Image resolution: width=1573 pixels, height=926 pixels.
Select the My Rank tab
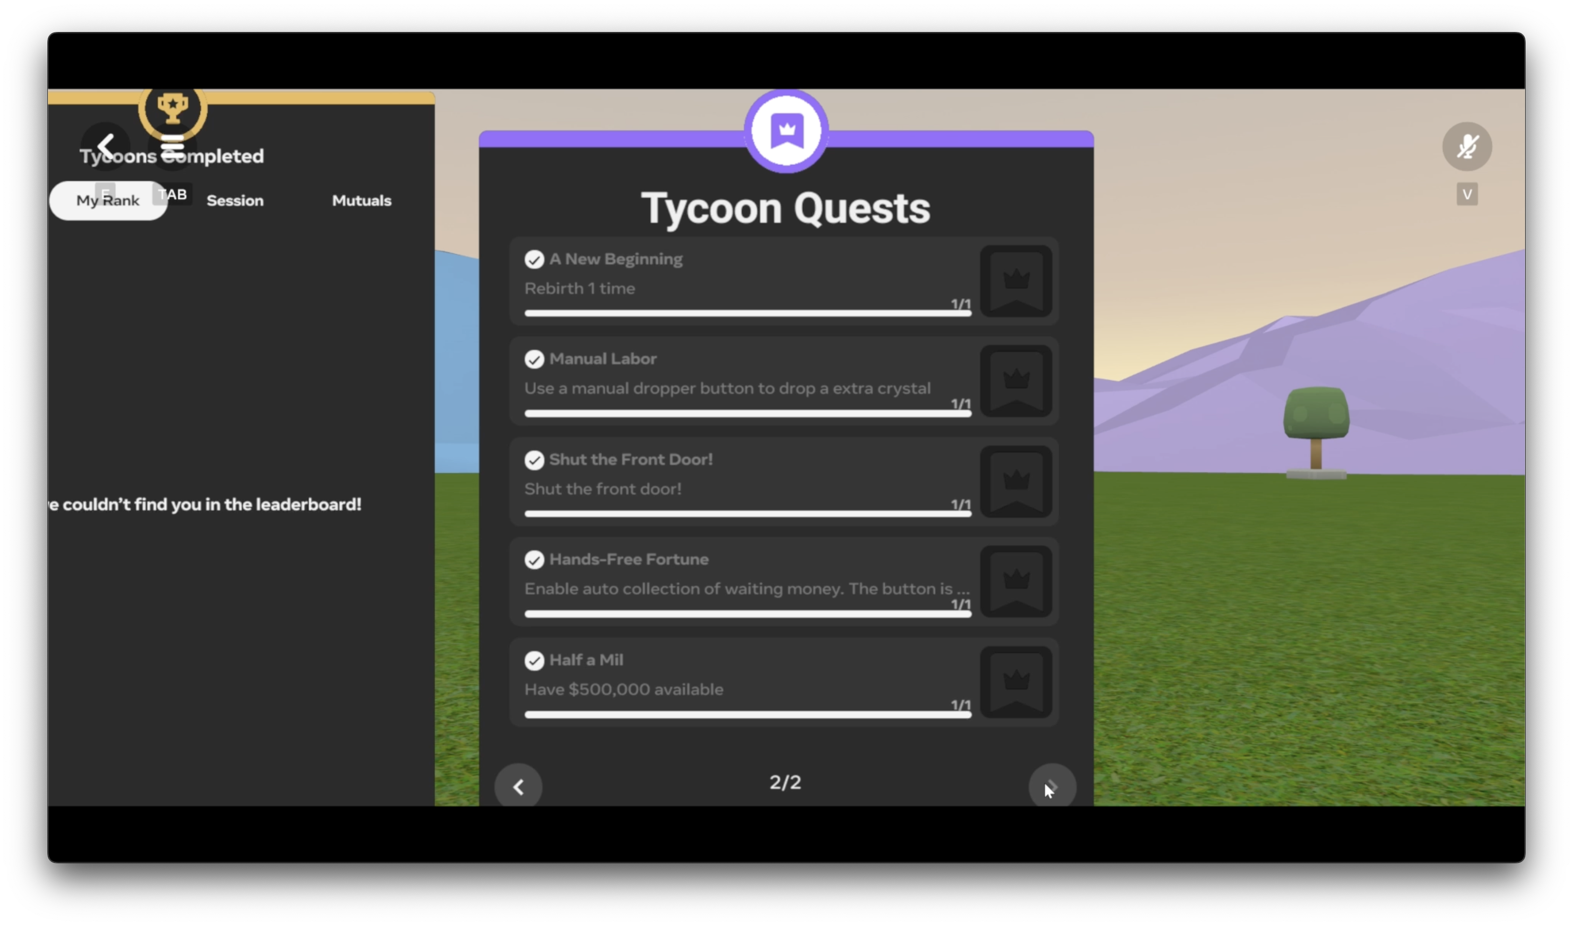click(107, 201)
